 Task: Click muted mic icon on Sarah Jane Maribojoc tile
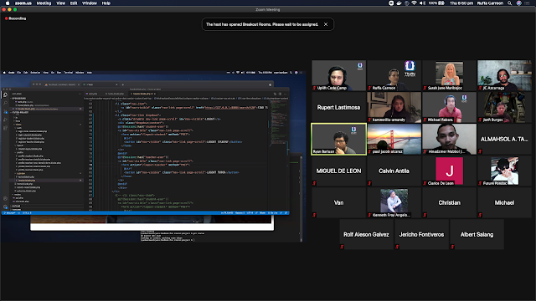425,88
